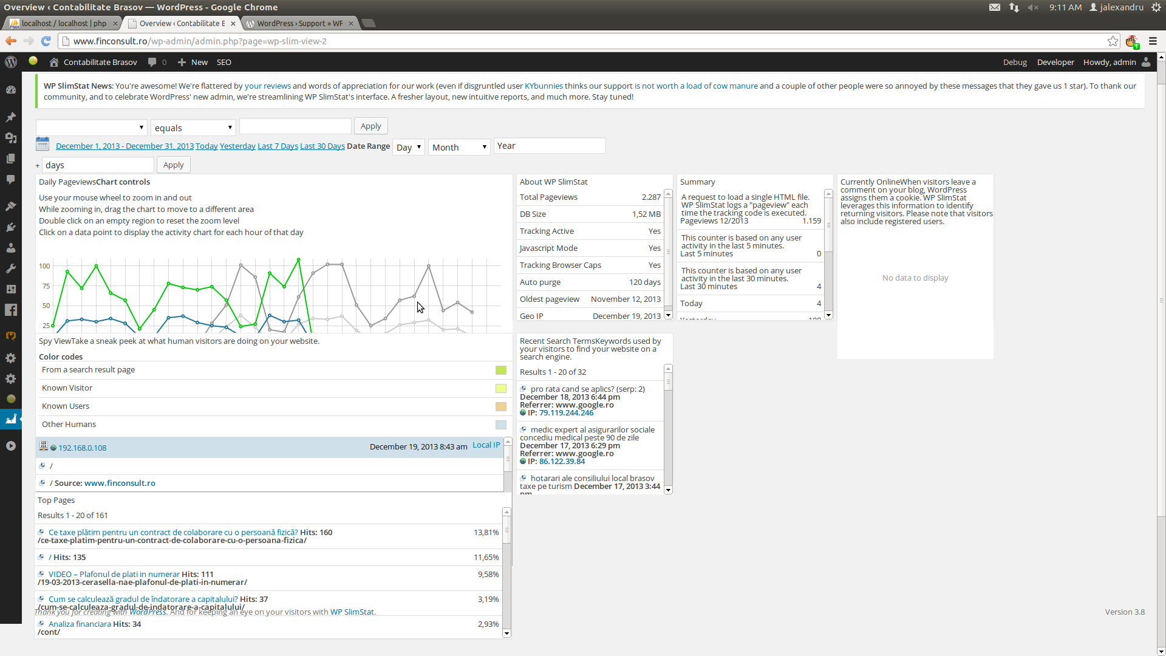Expand the interval with the plus sign before days
This screenshot has width=1166, height=656.
tap(38, 165)
